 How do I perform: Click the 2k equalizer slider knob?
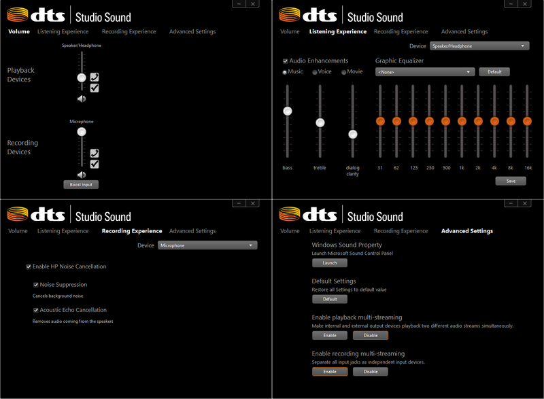point(478,121)
